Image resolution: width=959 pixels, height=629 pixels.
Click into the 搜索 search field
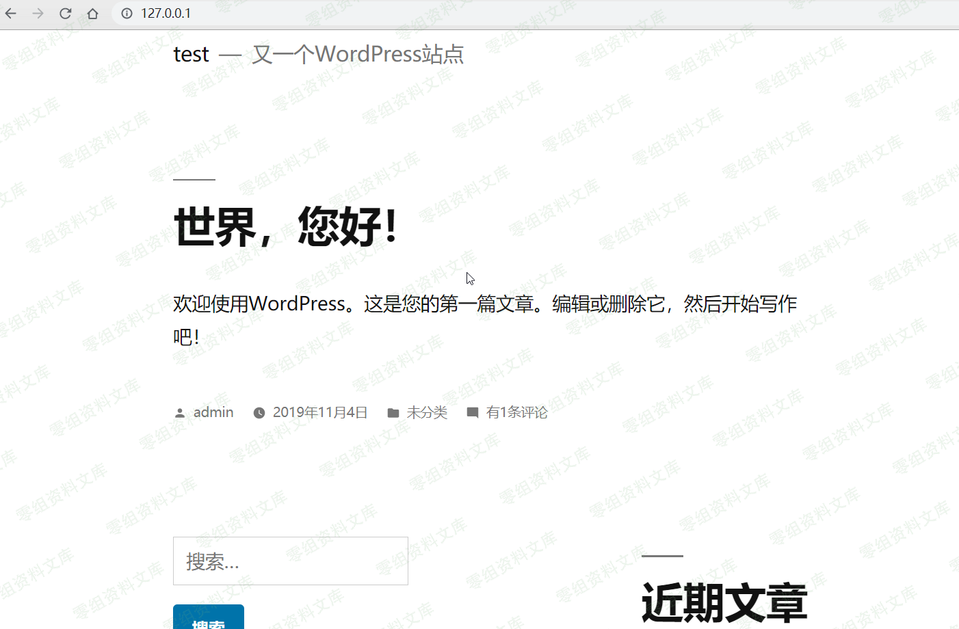(x=290, y=561)
